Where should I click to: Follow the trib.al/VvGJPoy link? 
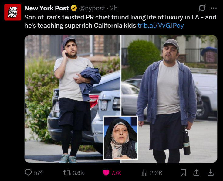coord(160,26)
